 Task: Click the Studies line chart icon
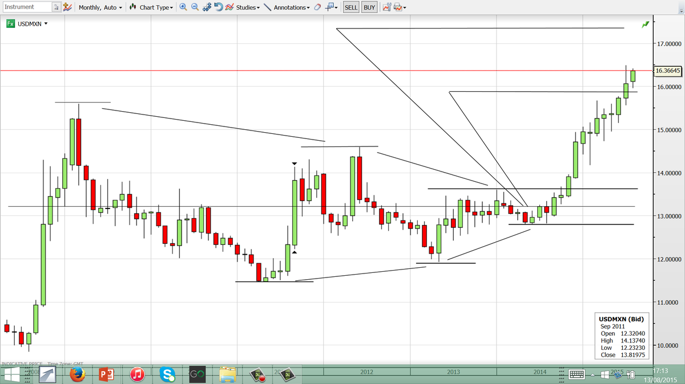pos(229,7)
